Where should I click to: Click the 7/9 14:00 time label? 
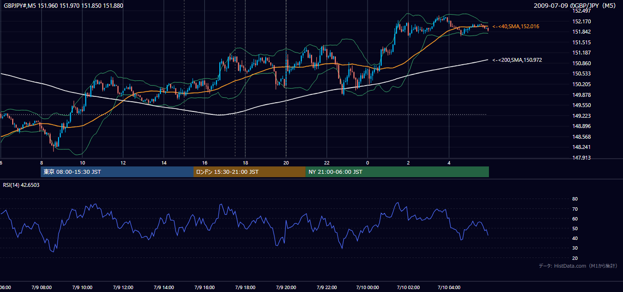point(163,288)
